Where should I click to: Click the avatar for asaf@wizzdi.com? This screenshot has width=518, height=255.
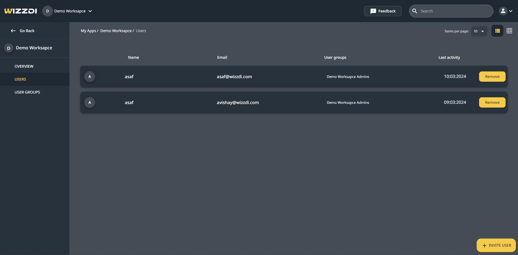(90, 77)
